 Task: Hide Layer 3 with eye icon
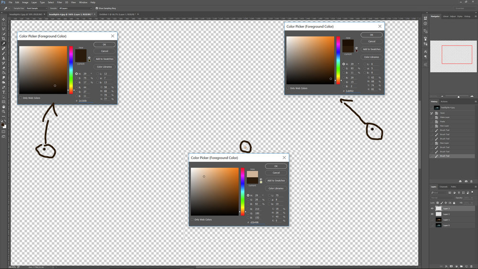pos(432,209)
